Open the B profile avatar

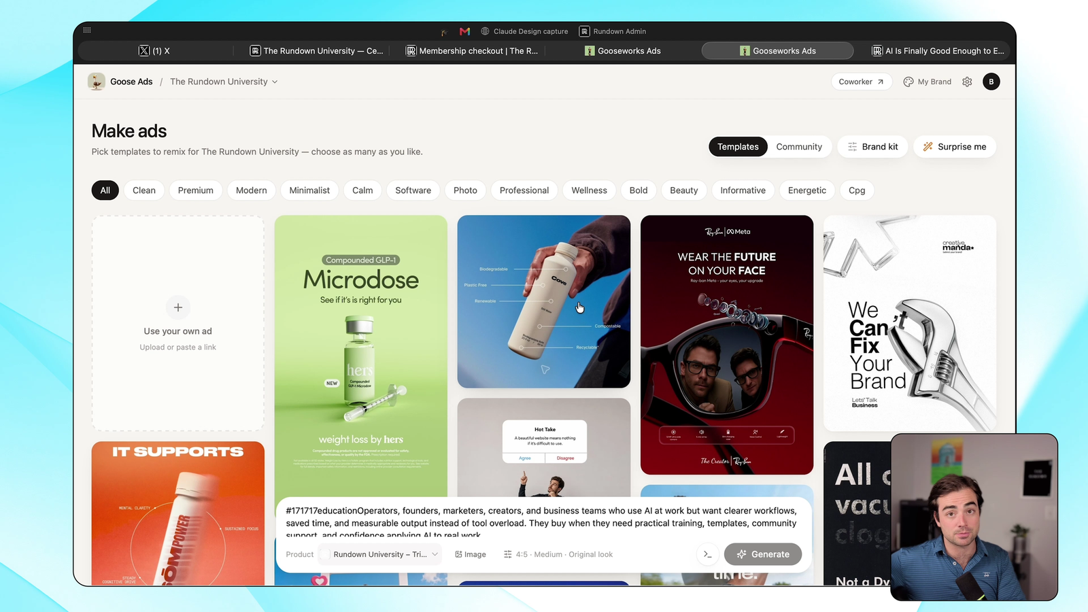pos(991,82)
